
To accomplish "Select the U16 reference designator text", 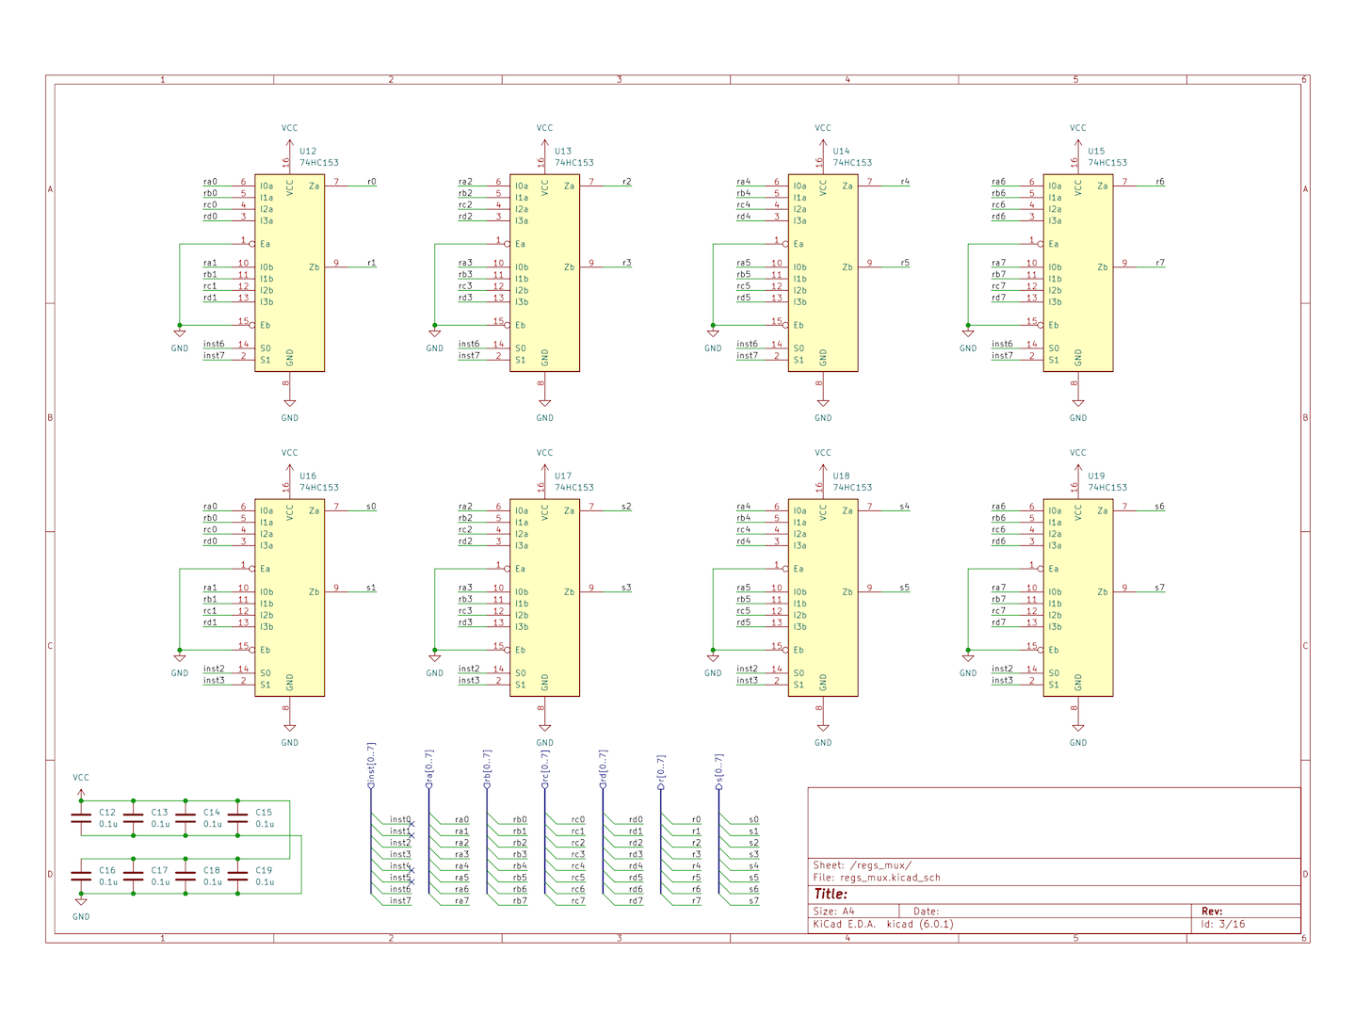I will click(x=308, y=476).
